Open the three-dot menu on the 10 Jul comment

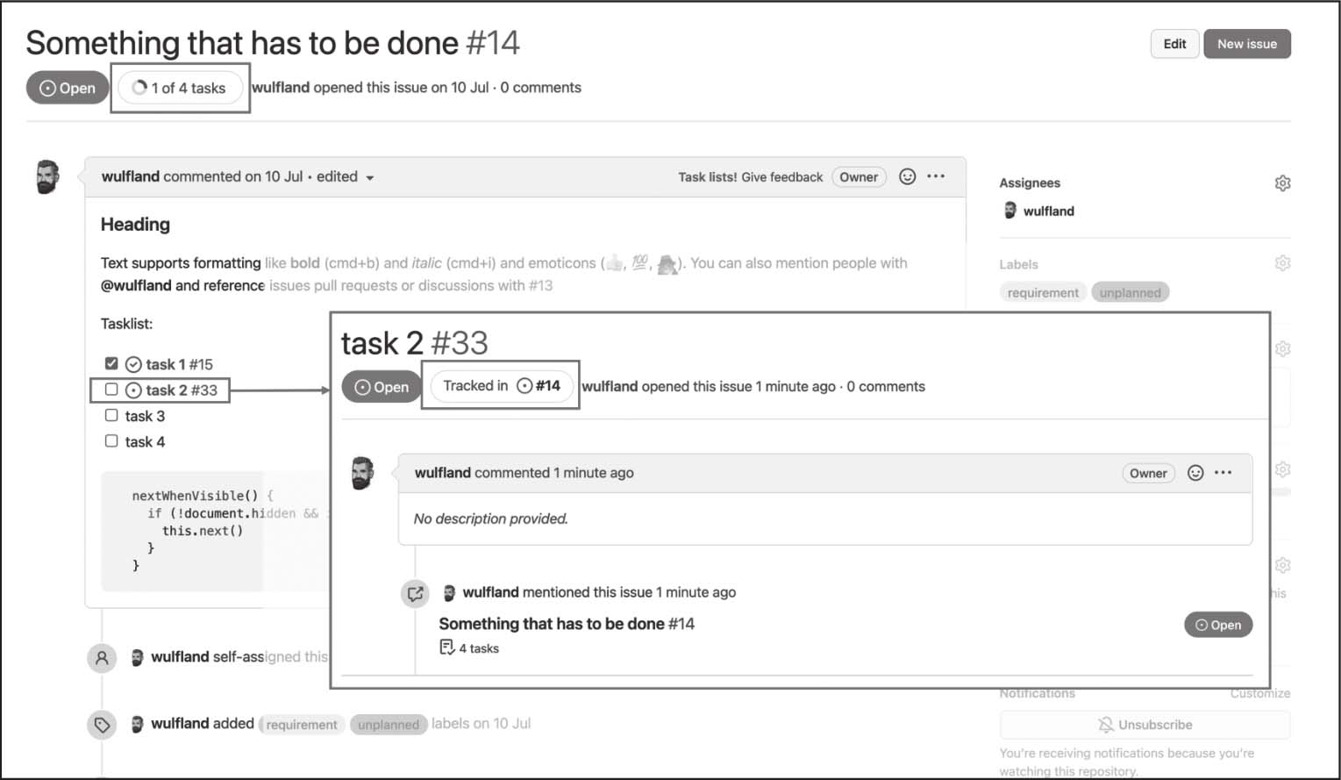[x=936, y=176]
